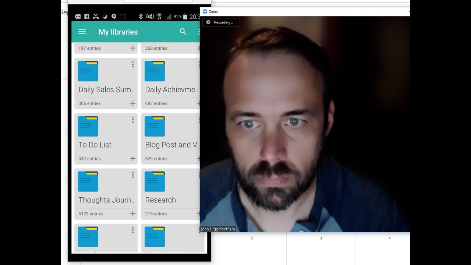Click the 529 entries count
The width and height of the screenshot is (471, 265).
click(156, 159)
